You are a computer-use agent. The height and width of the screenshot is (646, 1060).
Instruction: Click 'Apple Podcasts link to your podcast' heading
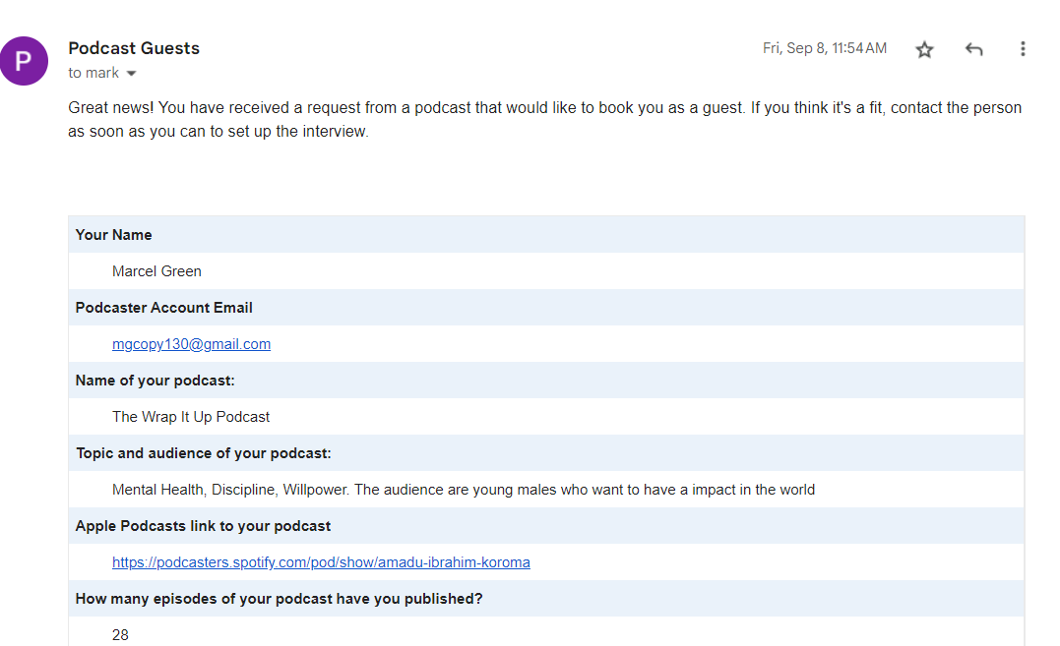(x=204, y=526)
